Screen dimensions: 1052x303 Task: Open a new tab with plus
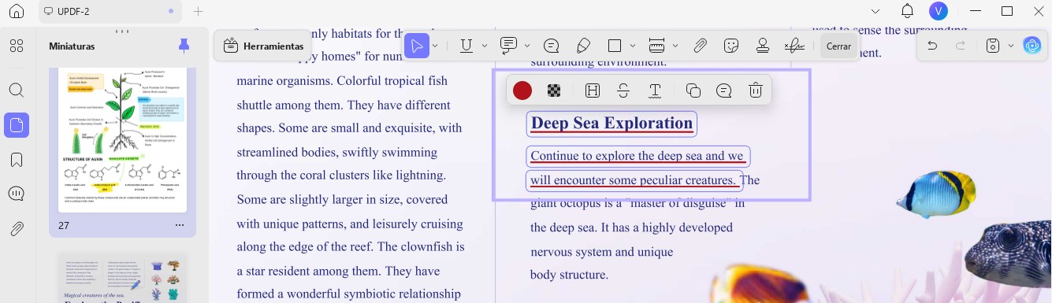coord(199,11)
